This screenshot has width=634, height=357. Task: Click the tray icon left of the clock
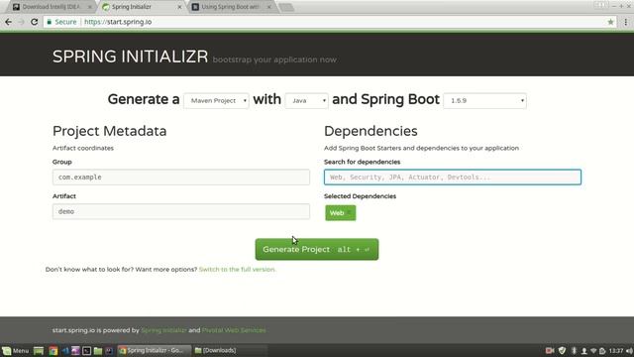coord(602,350)
